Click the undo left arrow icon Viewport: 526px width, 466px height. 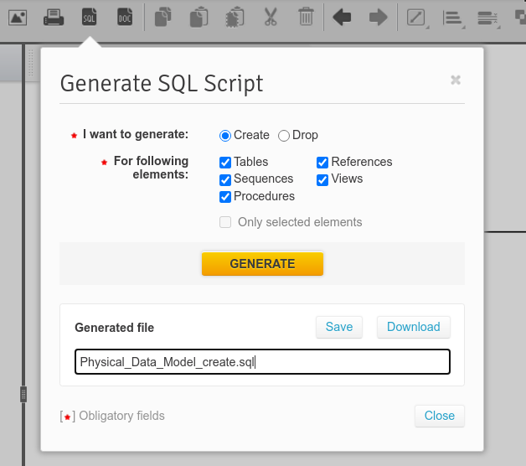(x=342, y=17)
